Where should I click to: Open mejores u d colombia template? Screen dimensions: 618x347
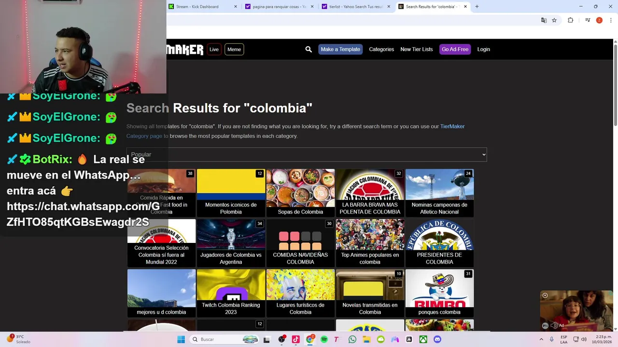click(x=161, y=293)
